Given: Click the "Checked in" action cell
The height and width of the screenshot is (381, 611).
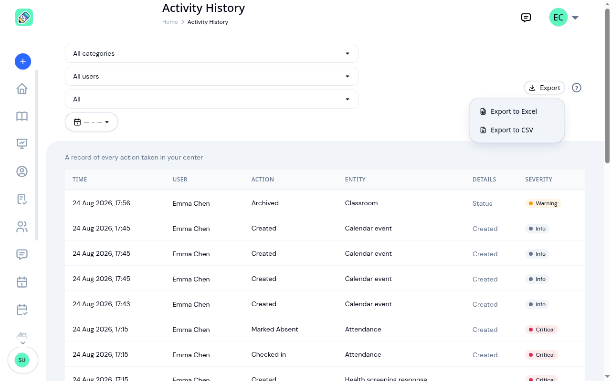Looking at the screenshot, I should point(269,354).
